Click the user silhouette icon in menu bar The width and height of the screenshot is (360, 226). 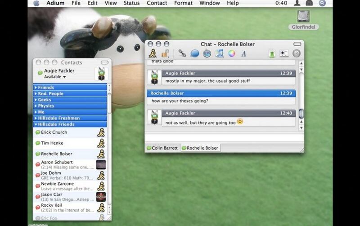[x=297, y=3]
